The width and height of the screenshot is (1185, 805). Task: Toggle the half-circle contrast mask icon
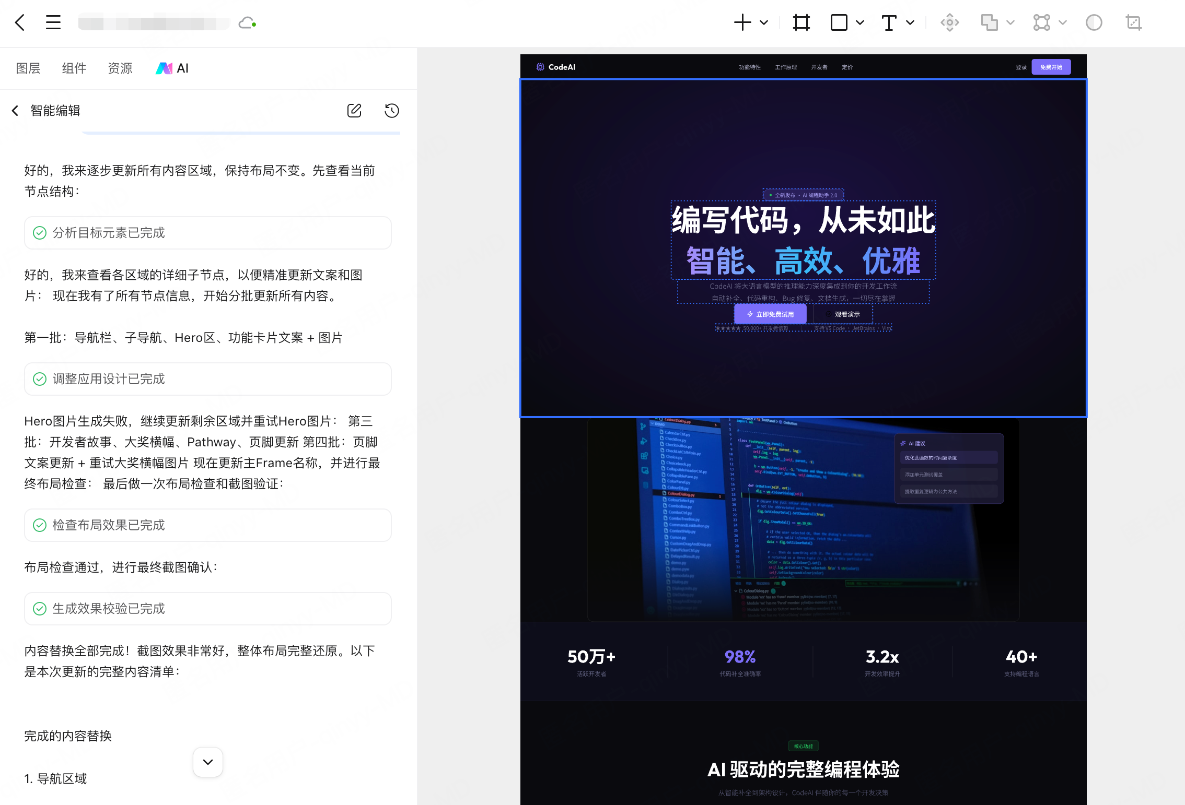[1094, 22]
